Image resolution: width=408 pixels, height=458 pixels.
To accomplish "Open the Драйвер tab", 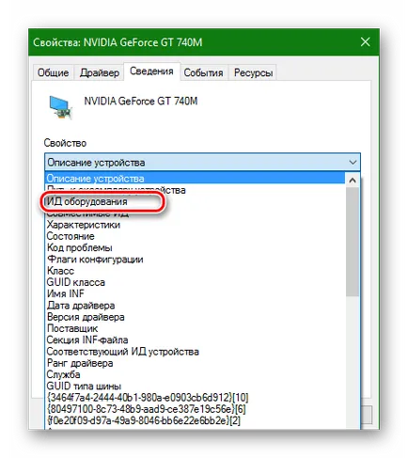I will pos(100,72).
